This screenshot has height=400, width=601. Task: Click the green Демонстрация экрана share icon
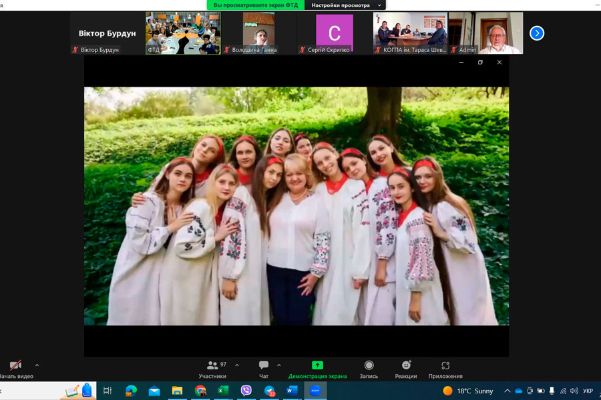point(317,365)
